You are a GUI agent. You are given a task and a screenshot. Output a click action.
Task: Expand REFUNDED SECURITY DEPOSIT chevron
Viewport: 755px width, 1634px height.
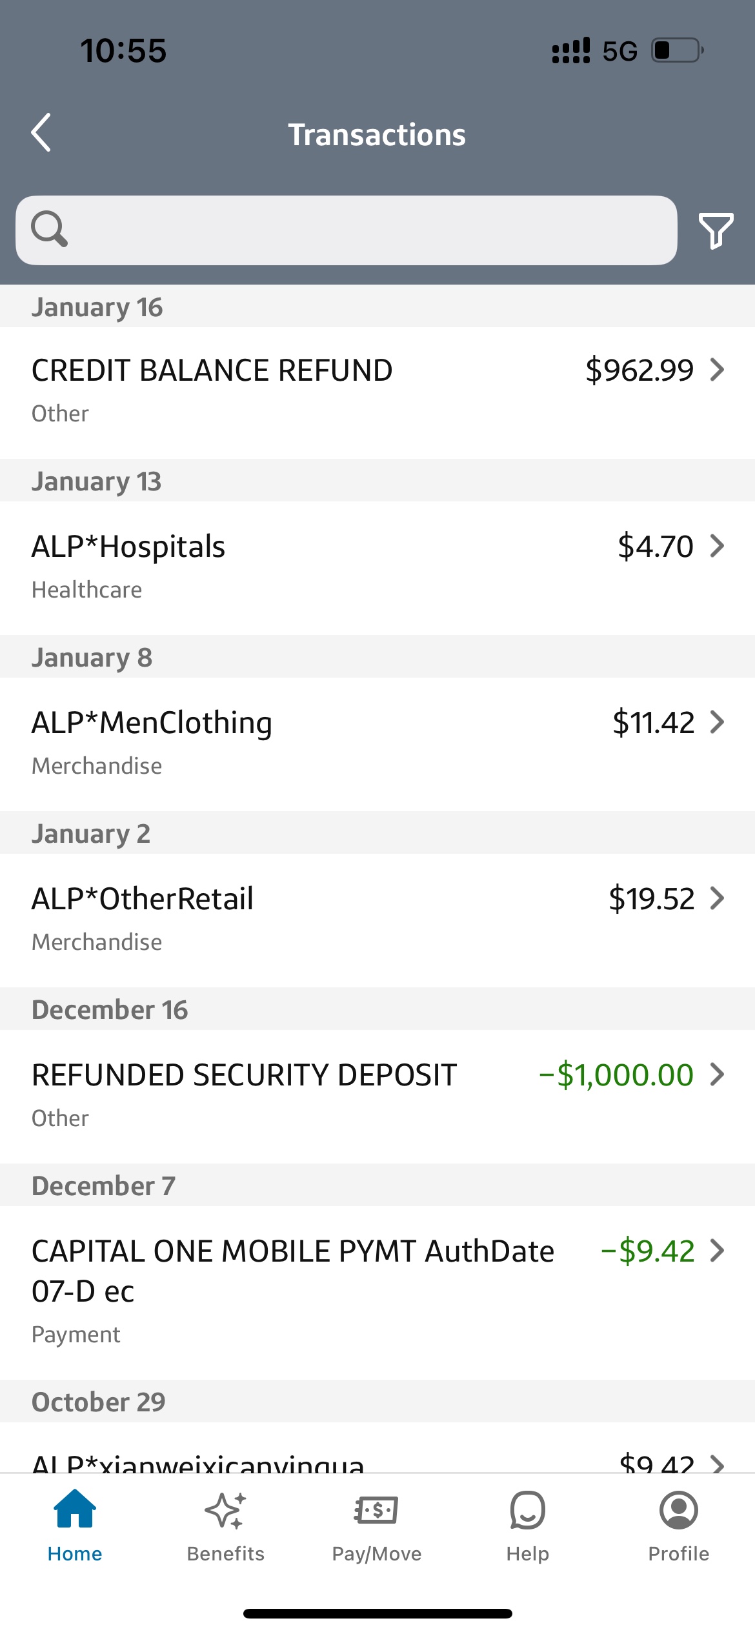717,1074
